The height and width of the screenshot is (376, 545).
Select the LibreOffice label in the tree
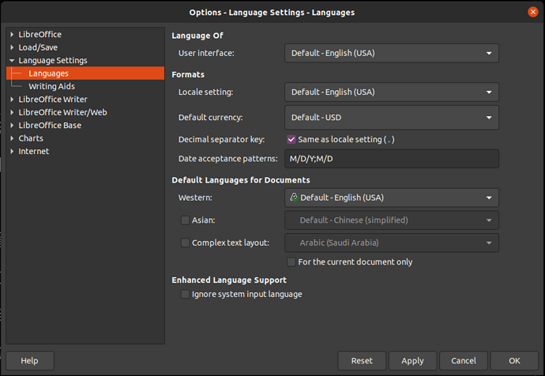40,35
